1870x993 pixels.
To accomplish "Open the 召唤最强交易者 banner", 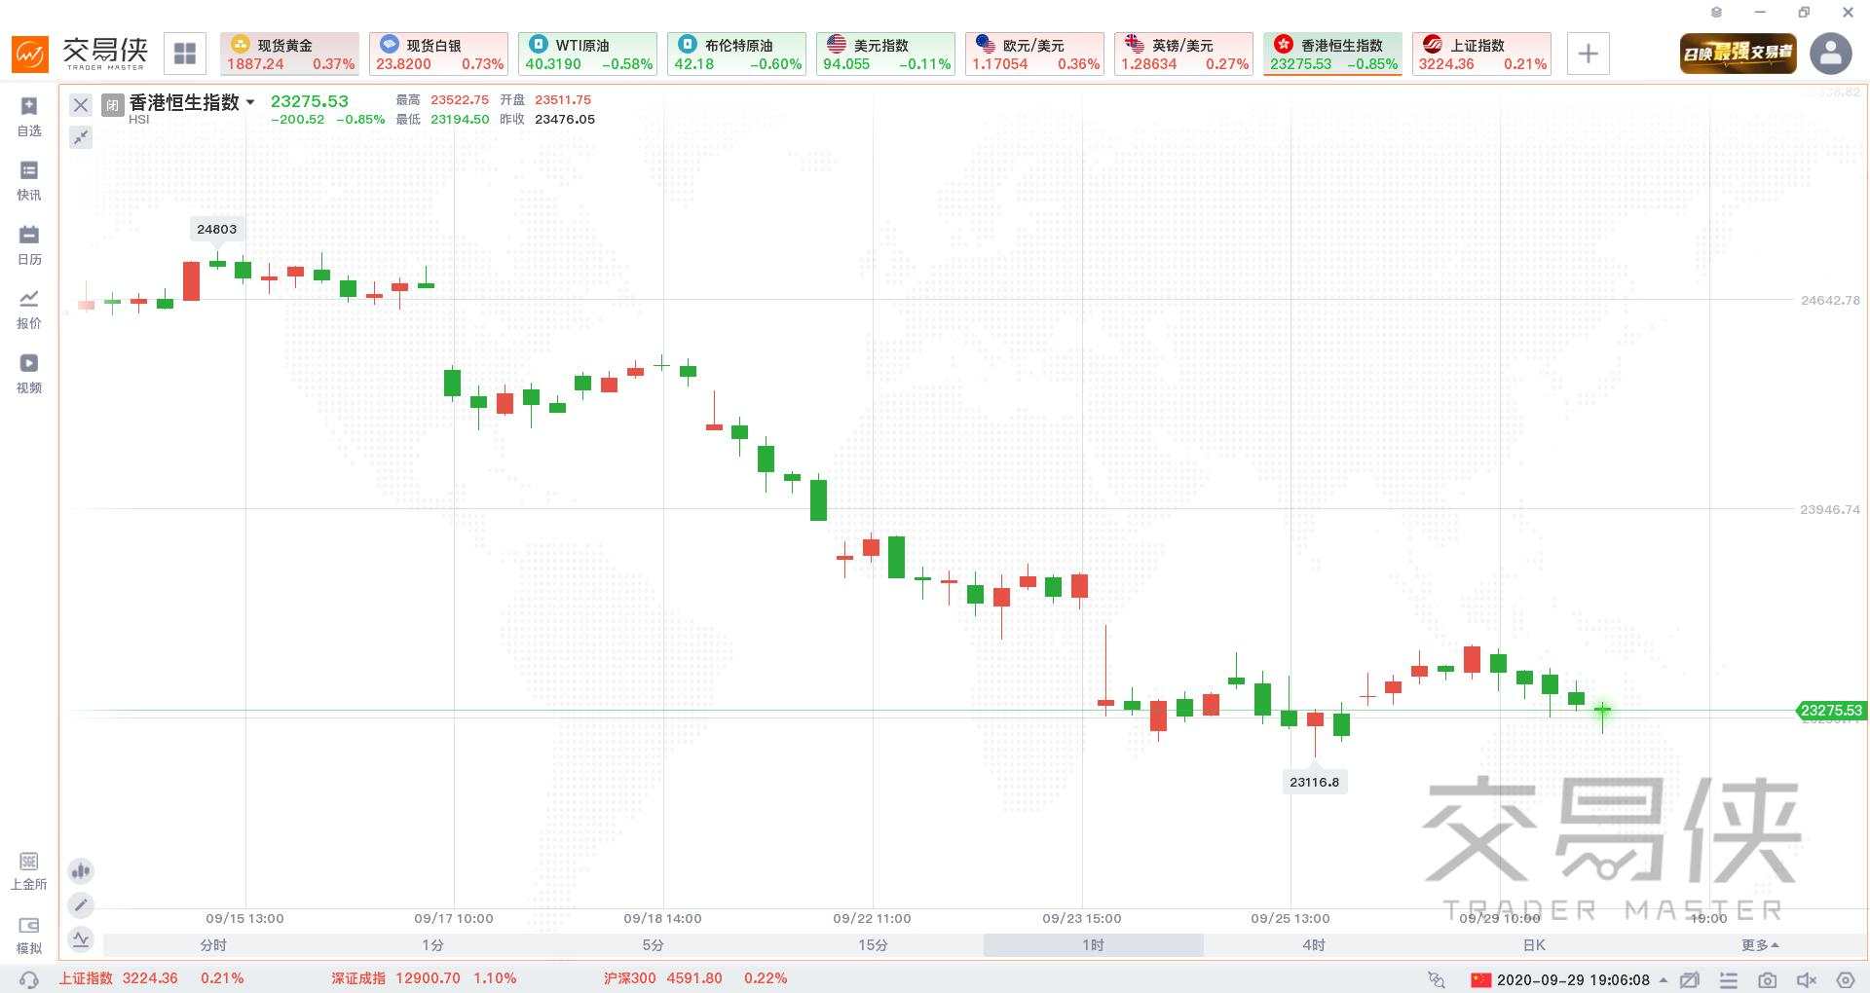I will click(1738, 54).
